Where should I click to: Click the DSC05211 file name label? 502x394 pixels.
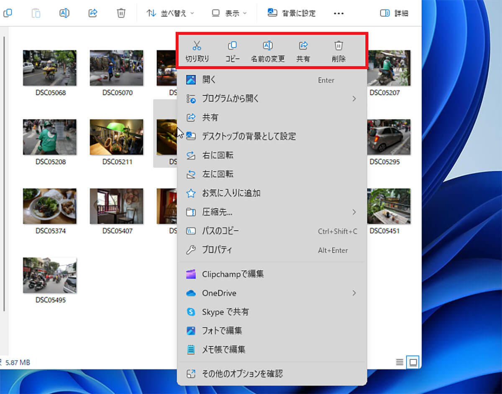tap(117, 162)
